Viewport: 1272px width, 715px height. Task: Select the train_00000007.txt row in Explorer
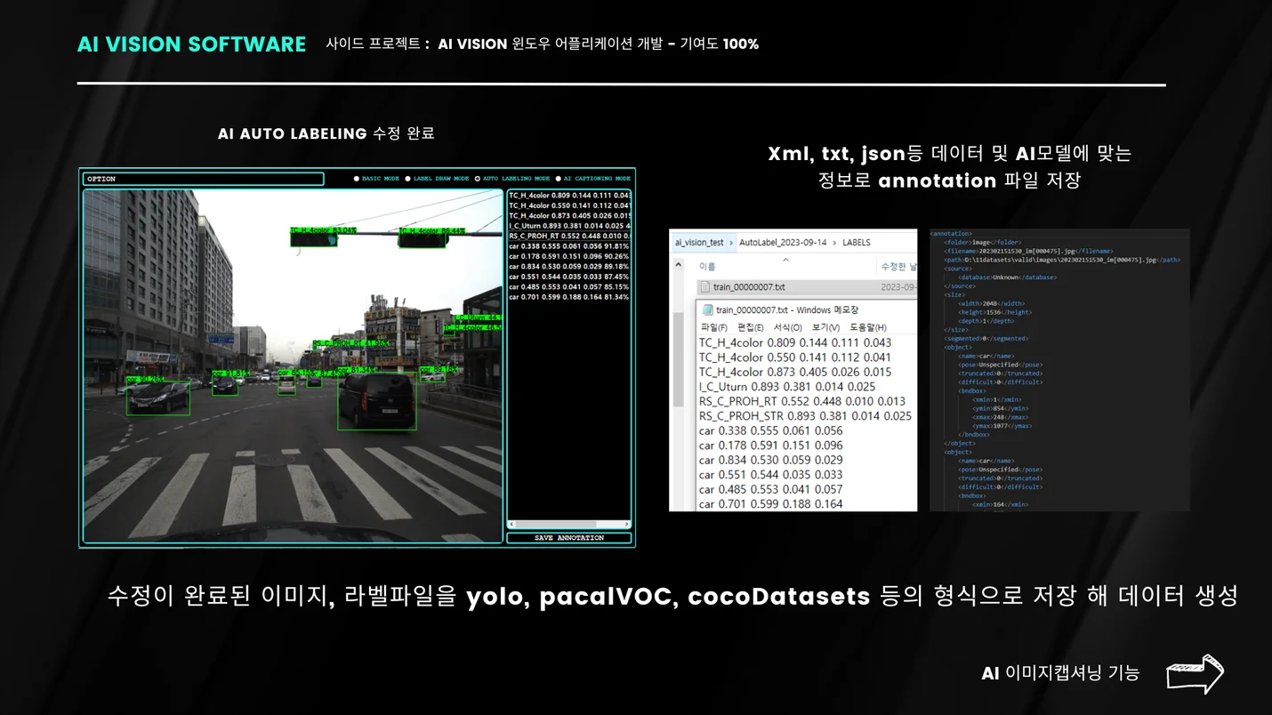[x=807, y=287]
